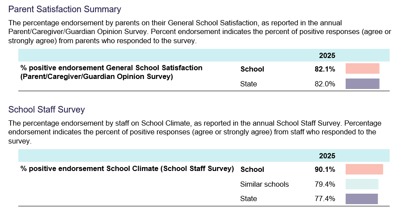Select the General School Satisfaction row label
This screenshot has height=212, width=401.
click(112, 72)
